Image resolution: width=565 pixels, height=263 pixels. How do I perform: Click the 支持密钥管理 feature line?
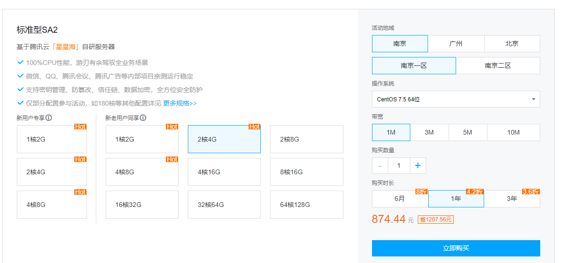pos(114,90)
